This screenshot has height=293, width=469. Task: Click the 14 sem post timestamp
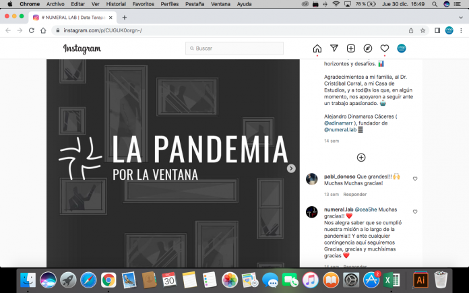tap(332, 141)
